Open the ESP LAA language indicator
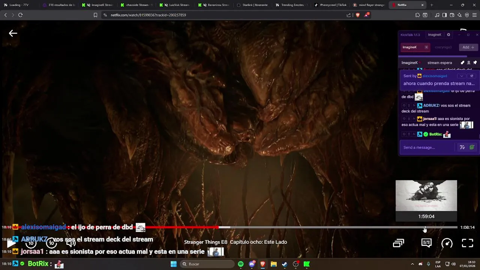 point(438,264)
